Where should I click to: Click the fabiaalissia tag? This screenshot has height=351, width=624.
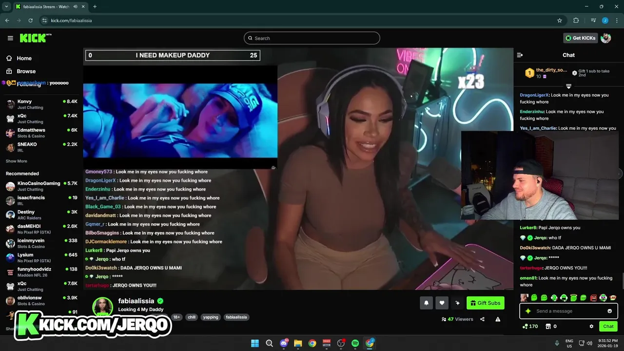[x=236, y=317]
